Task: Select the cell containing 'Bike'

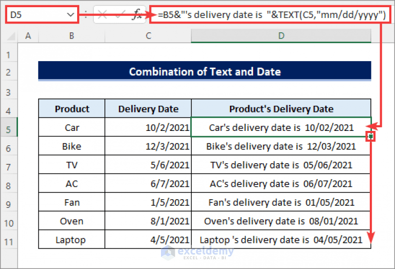Action: coord(72,146)
